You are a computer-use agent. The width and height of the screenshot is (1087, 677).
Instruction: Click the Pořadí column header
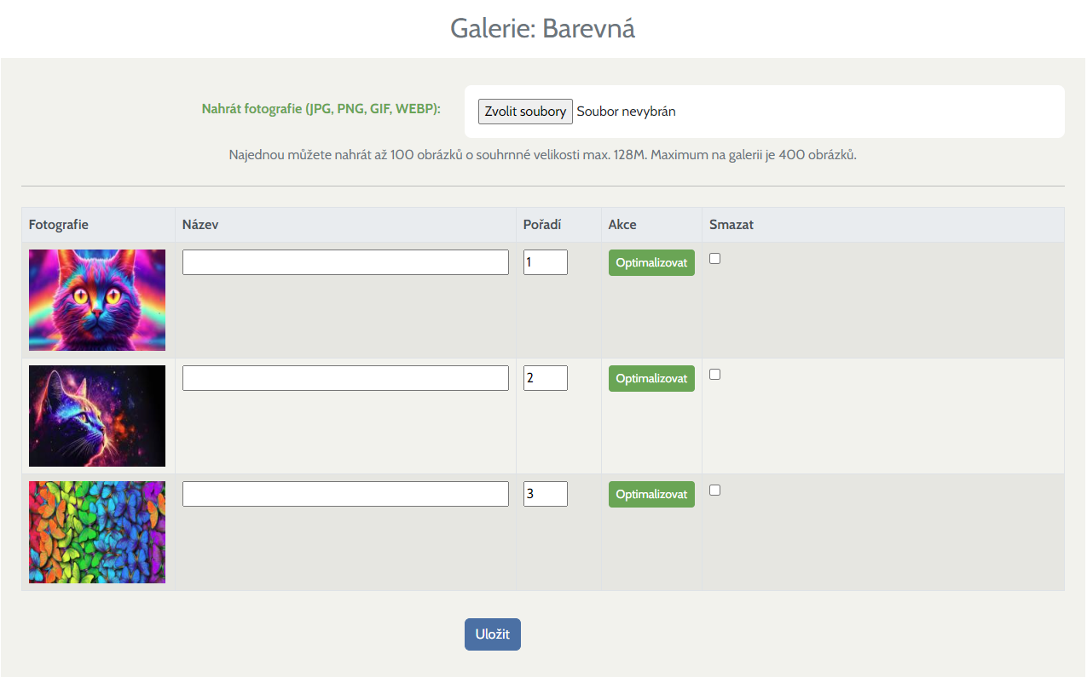[543, 225]
